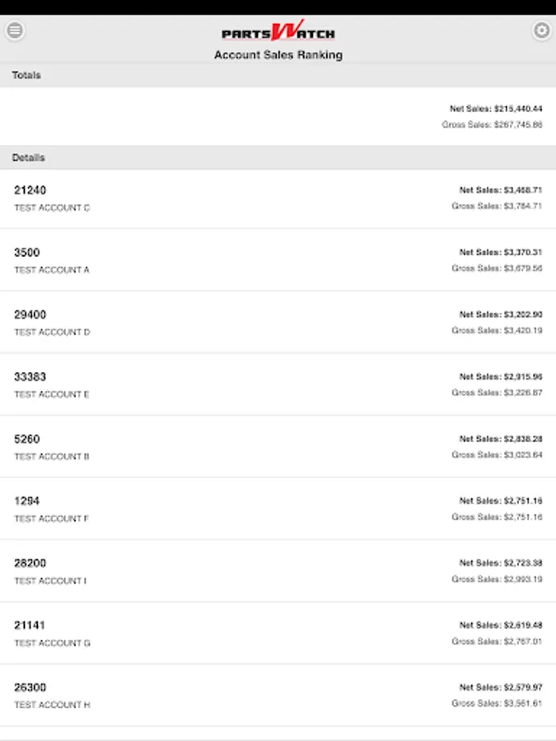This screenshot has height=741, width=556.
Task: Select account 1294 TEST ACCOUNT F
Action: (x=278, y=509)
